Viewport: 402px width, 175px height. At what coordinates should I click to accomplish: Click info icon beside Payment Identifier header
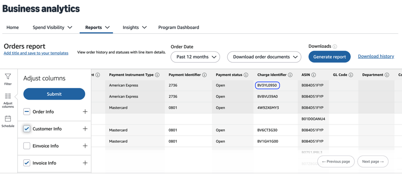point(204,75)
